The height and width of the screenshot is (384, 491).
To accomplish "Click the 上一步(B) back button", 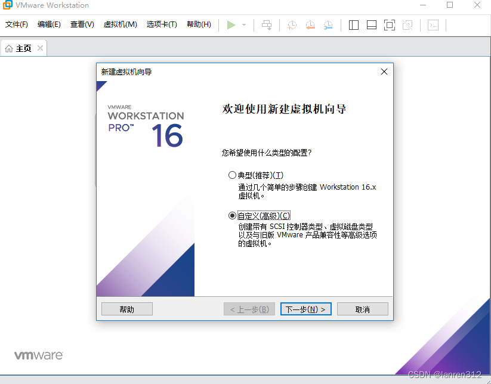I will [x=249, y=309].
